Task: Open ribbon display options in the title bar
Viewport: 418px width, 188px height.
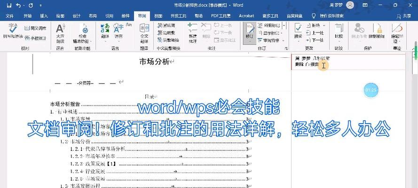Action: tap(365, 5)
